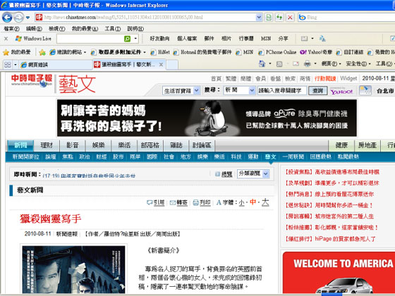Image resolution: width=395 pixels, height=296 pixels.
Task: Open the 編輯(E) menu
Action: [x=34, y=29]
